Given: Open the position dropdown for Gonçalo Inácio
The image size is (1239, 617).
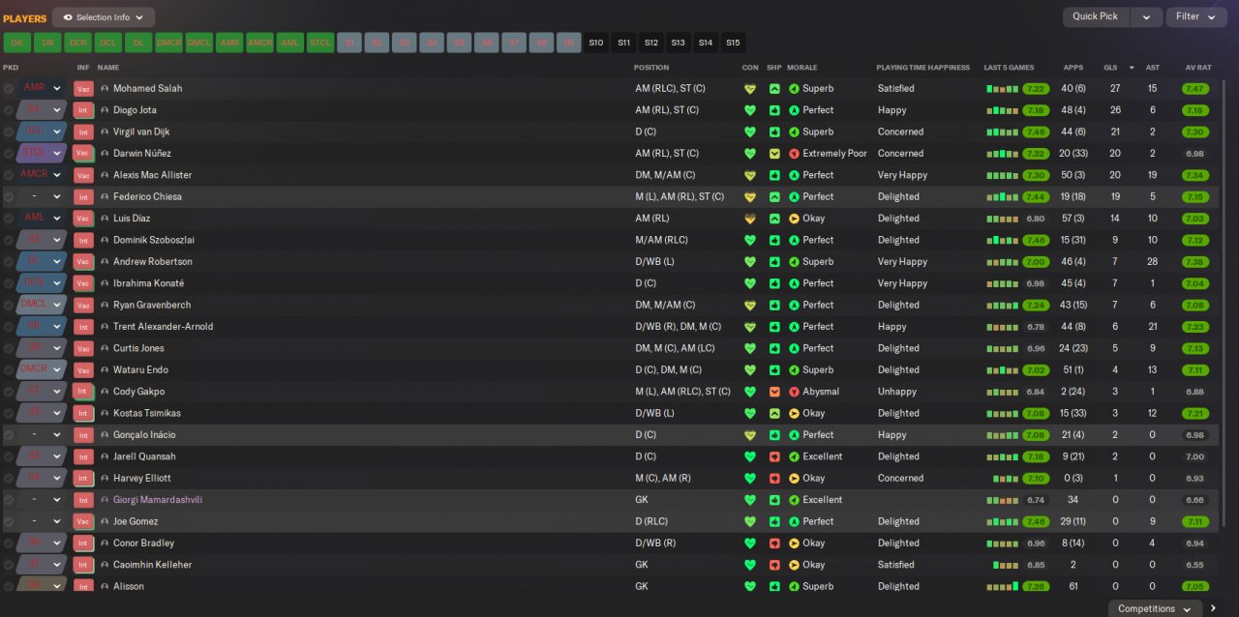Looking at the screenshot, I should coord(42,435).
